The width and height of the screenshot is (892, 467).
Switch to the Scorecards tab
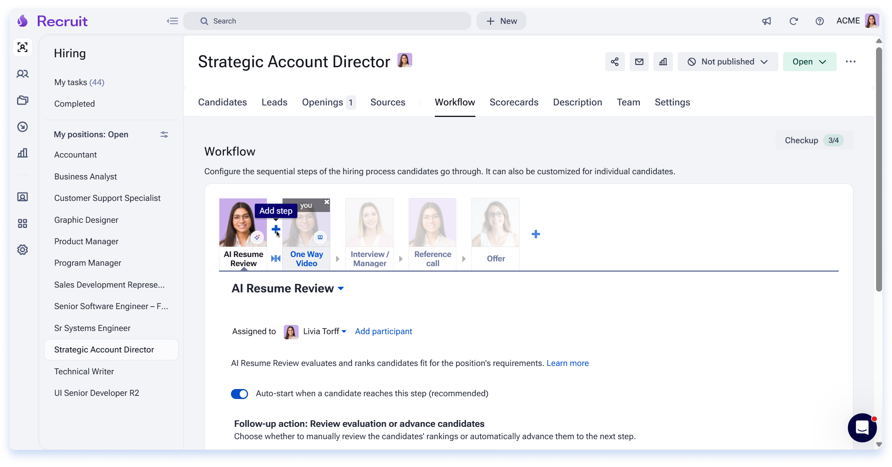pyautogui.click(x=514, y=102)
